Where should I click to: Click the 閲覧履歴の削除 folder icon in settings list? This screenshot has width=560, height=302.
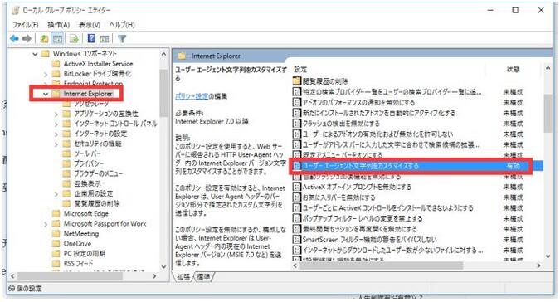tap(297, 81)
